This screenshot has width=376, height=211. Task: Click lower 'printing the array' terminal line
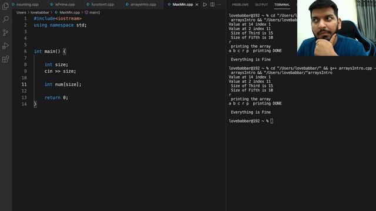[x=251, y=99]
